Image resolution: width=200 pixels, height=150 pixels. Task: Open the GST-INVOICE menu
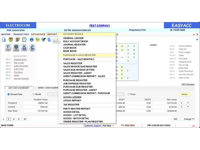pos(38,34)
